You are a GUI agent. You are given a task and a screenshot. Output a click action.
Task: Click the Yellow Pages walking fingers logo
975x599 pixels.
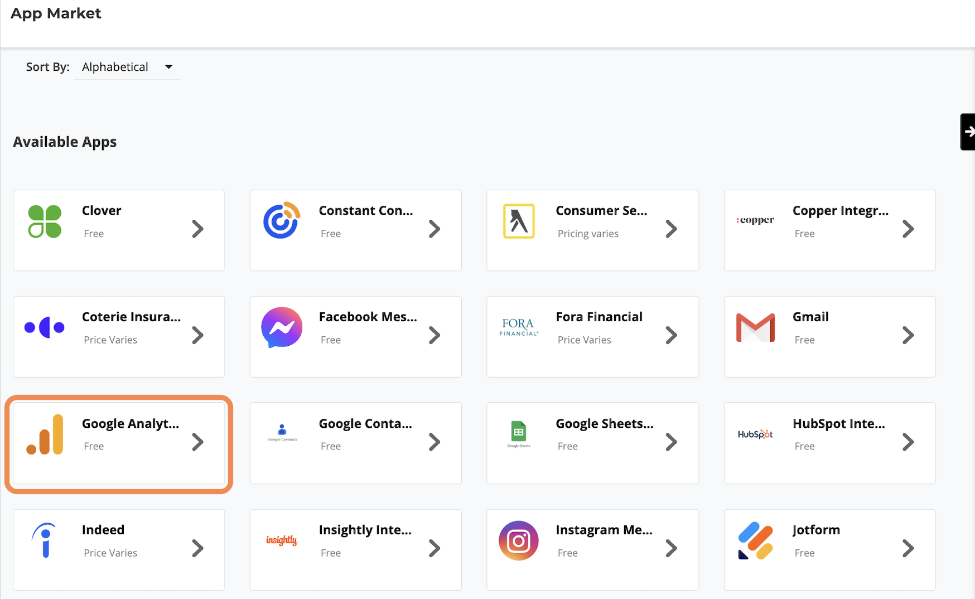pos(519,221)
